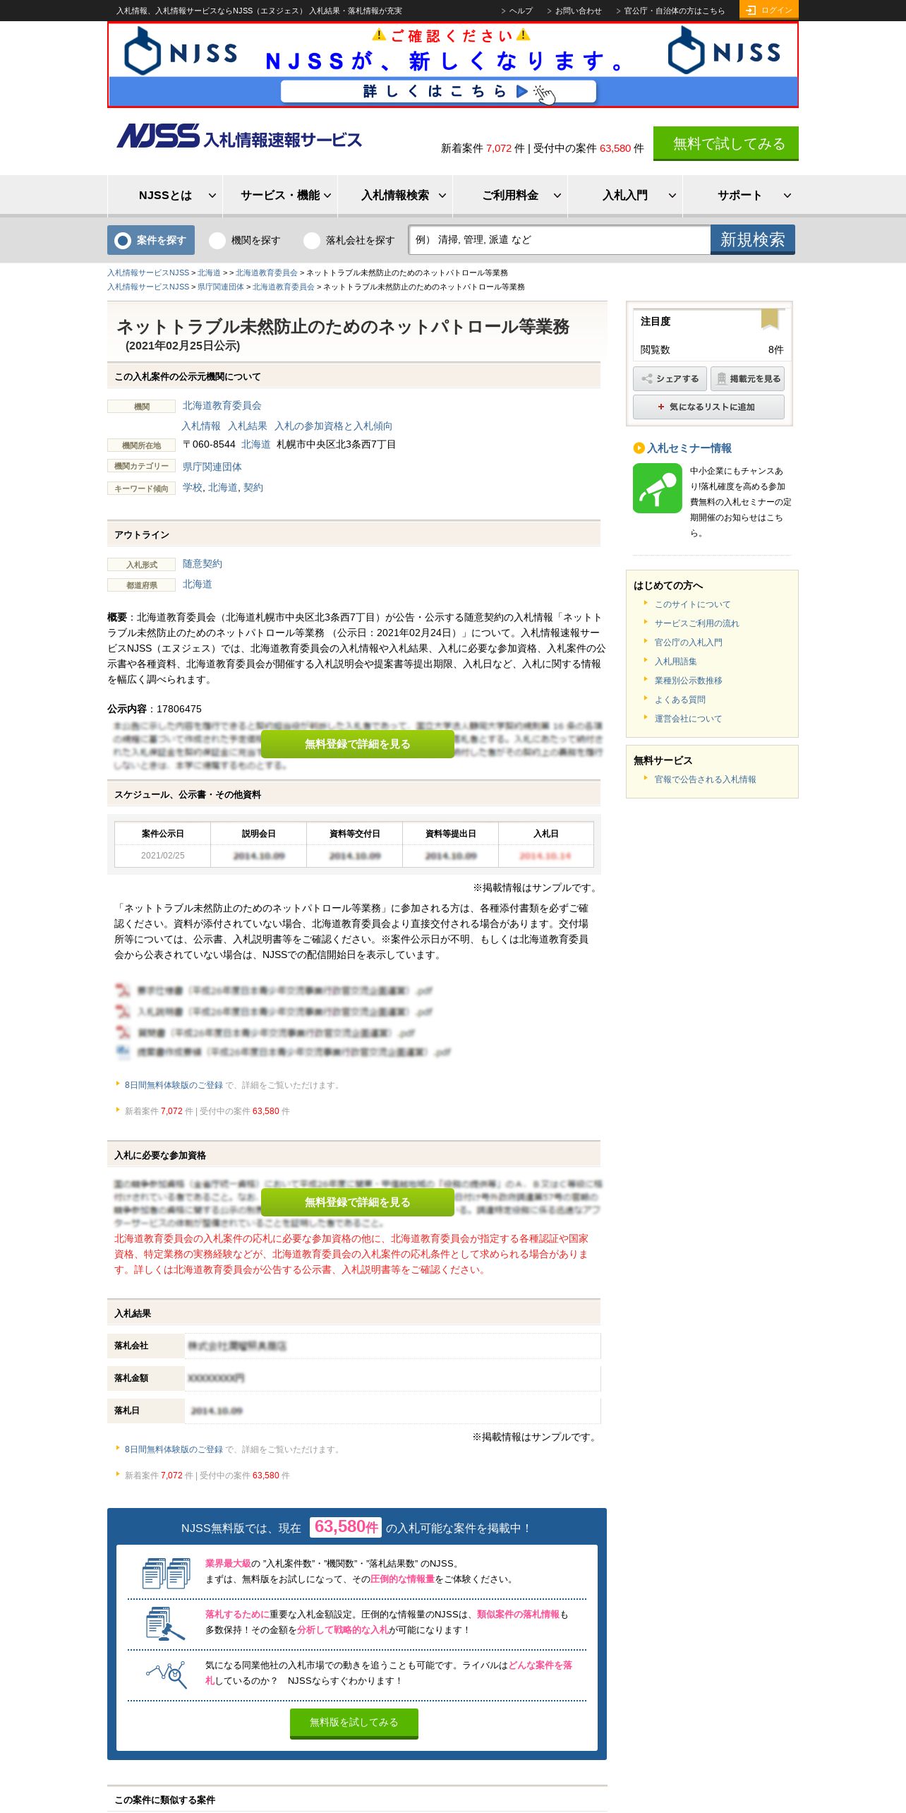Open the NJSSとは navigation item
Viewport: 906px width, 1813px height.
(x=165, y=196)
